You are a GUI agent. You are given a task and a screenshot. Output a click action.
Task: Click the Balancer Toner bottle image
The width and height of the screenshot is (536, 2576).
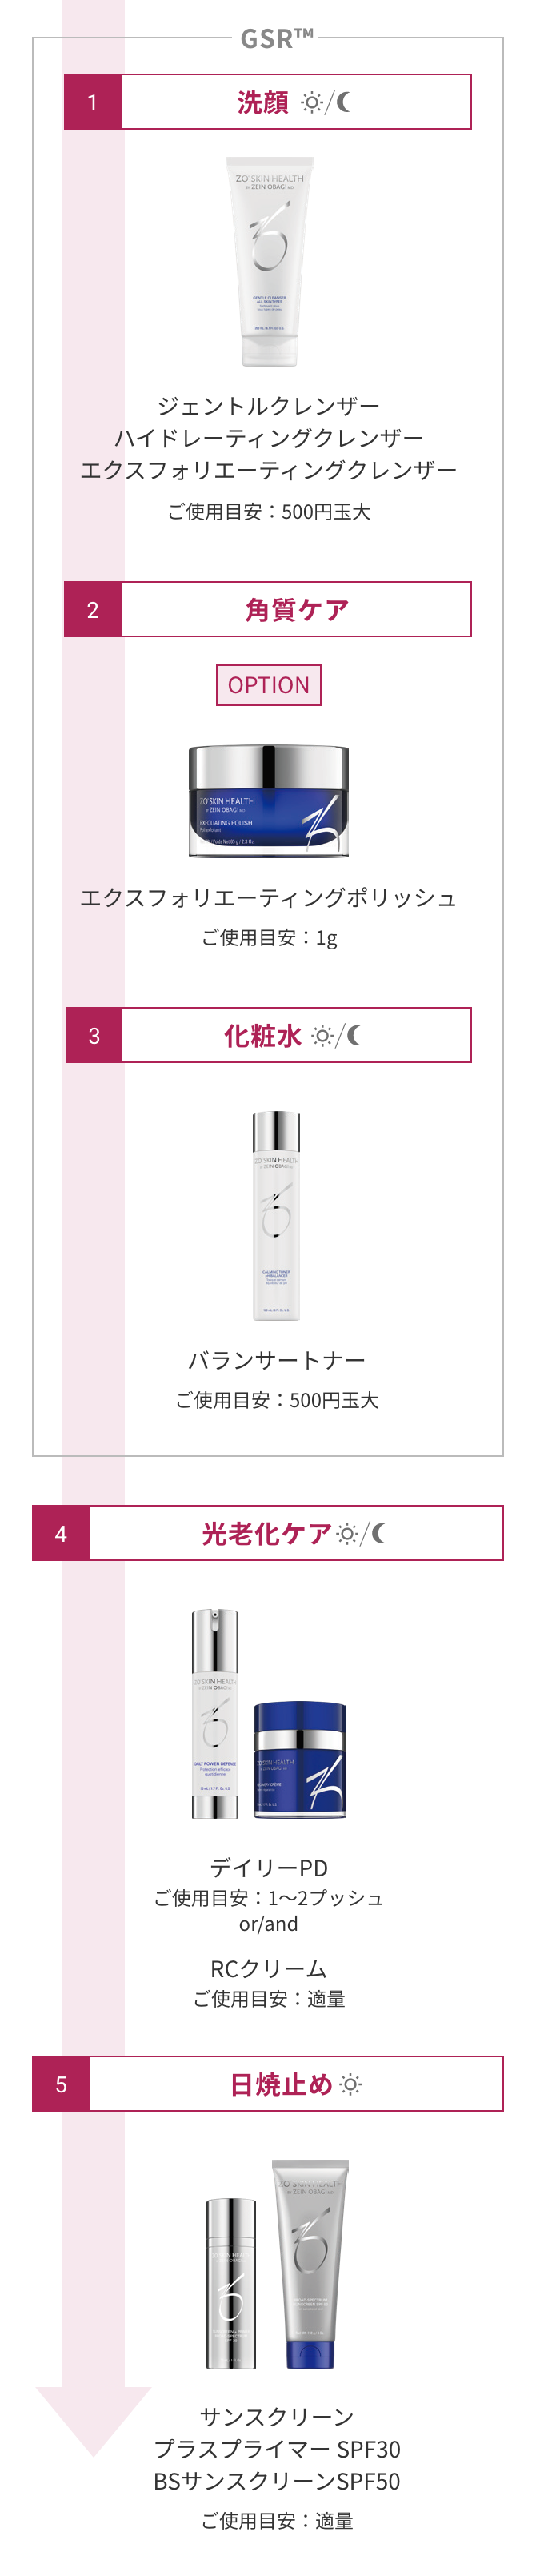pyautogui.click(x=276, y=1215)
